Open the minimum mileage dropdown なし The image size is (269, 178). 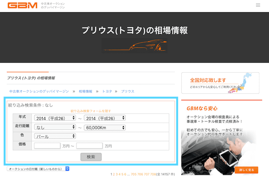55,127
